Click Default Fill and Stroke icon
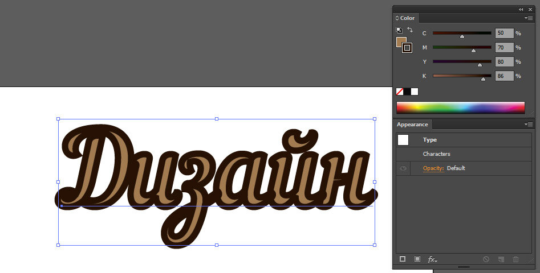Image resolution: width=540 pixels, height=273 pixels. pos(399,30)
